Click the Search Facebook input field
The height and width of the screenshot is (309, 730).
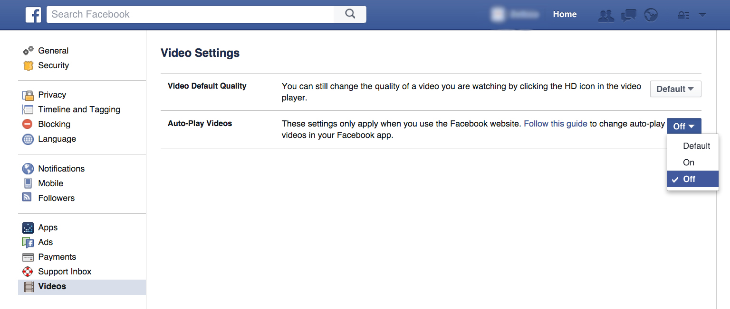tap(190, 14)
